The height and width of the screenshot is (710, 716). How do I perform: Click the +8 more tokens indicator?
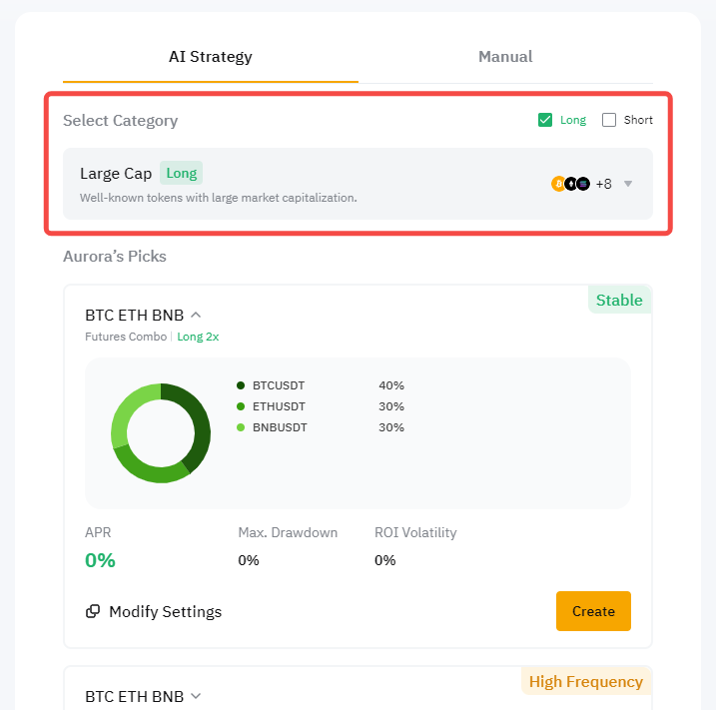[x=603, y=184]
